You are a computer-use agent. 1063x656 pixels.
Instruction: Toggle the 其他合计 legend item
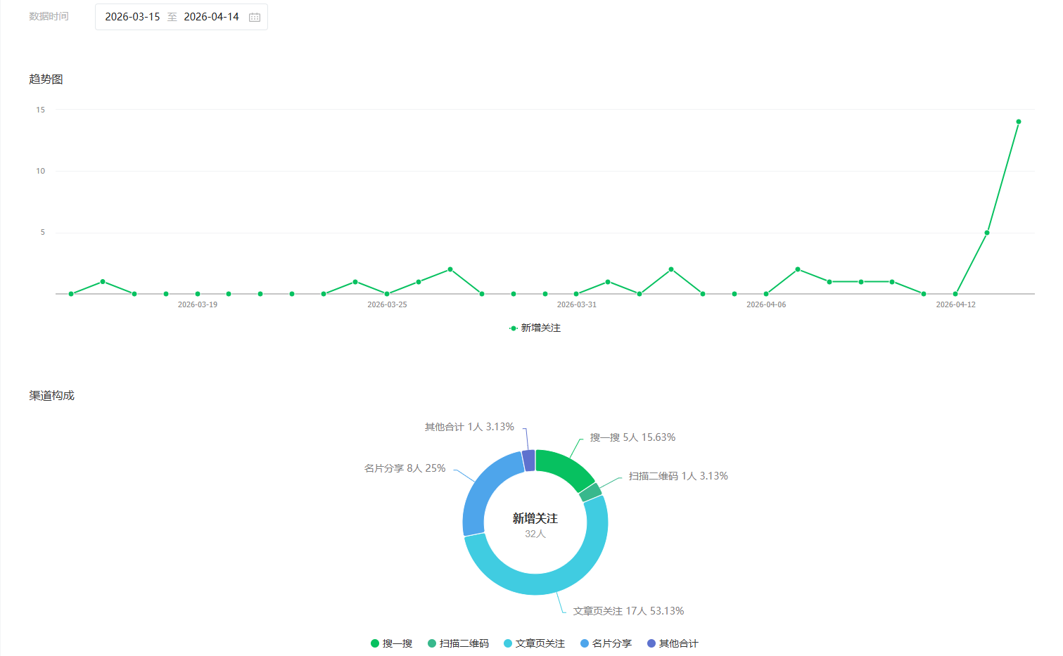(673, 643)
